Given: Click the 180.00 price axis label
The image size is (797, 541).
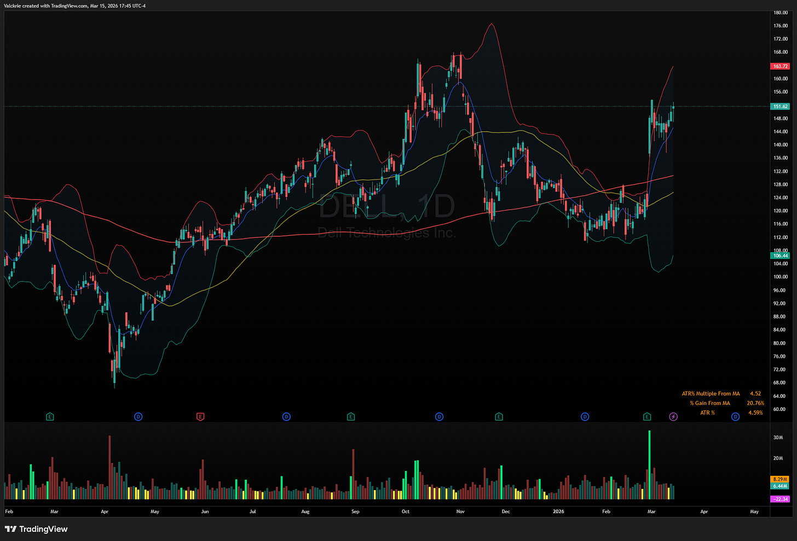Looking at the screenshot, I should pos(780,13).
